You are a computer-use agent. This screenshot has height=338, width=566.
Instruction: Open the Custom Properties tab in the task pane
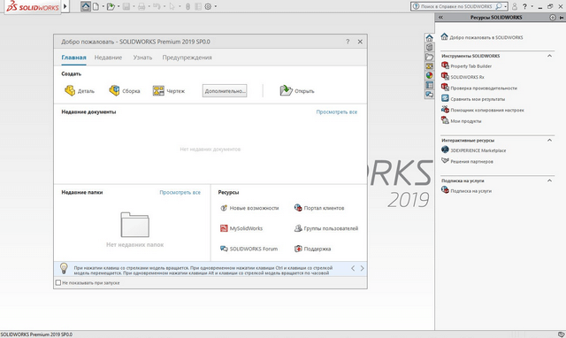429,85
